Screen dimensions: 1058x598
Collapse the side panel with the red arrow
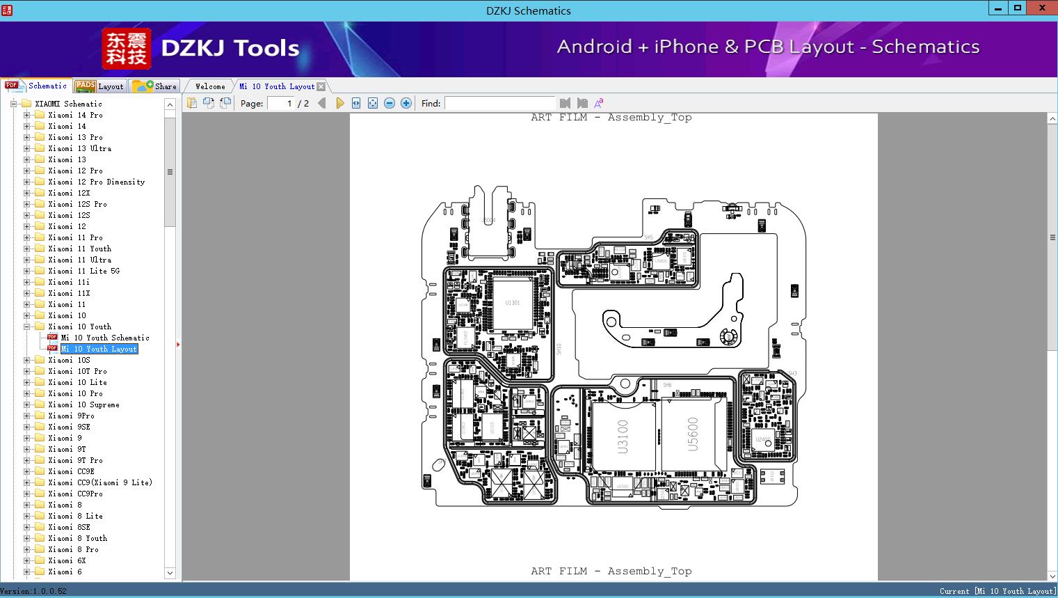point(178,344)
